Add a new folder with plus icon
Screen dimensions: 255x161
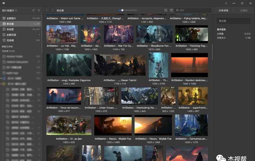[39, 10]
